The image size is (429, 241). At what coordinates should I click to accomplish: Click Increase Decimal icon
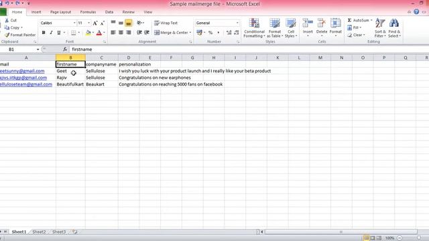click(x=229, y=33)
